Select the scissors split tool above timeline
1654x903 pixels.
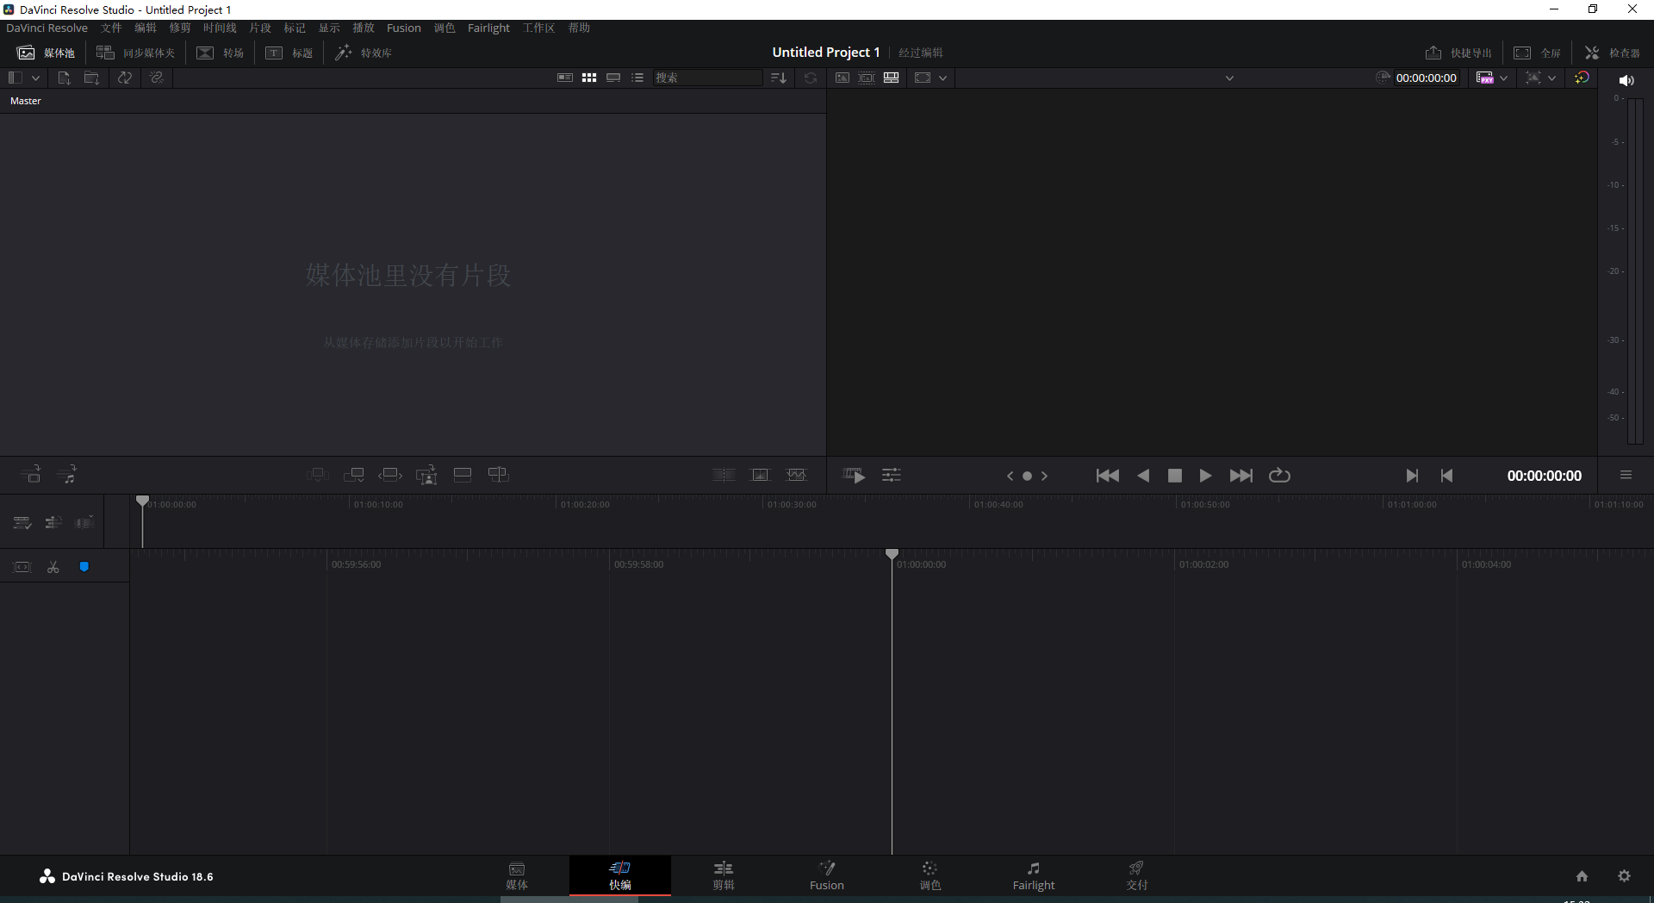click(x=53, y=567)
